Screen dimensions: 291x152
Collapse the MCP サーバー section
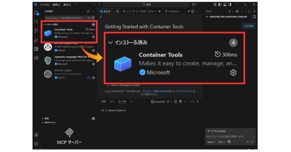pyautogui.click(x=68, y=123)
